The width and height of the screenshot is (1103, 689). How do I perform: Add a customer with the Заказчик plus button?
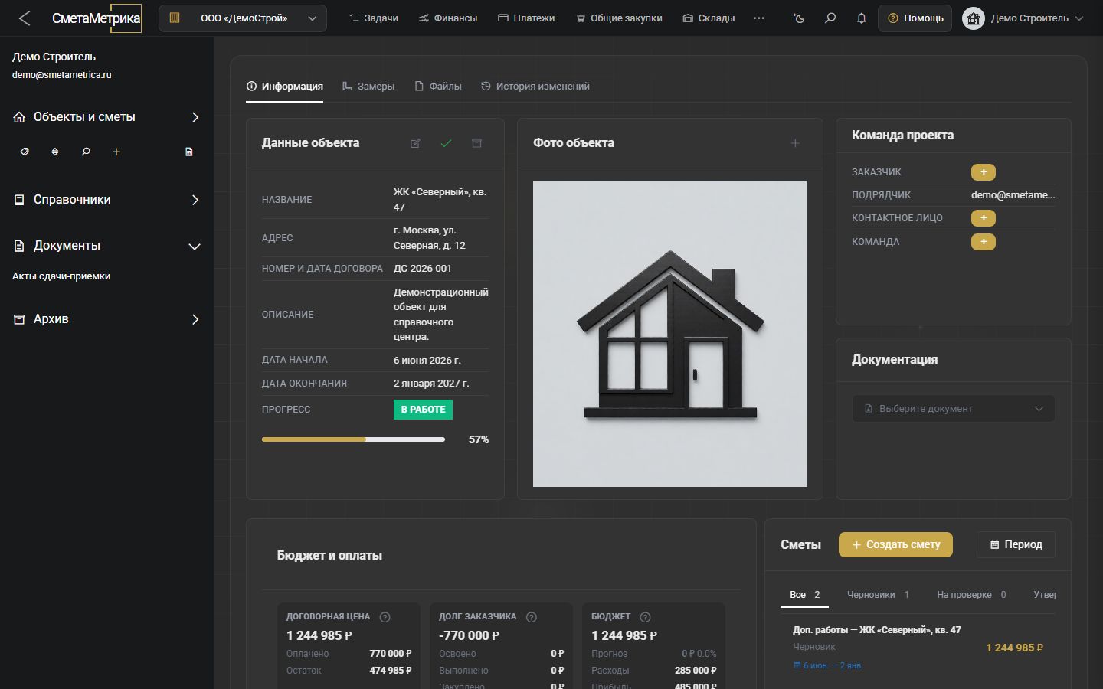pyautogui.click(x=984, y=172)
